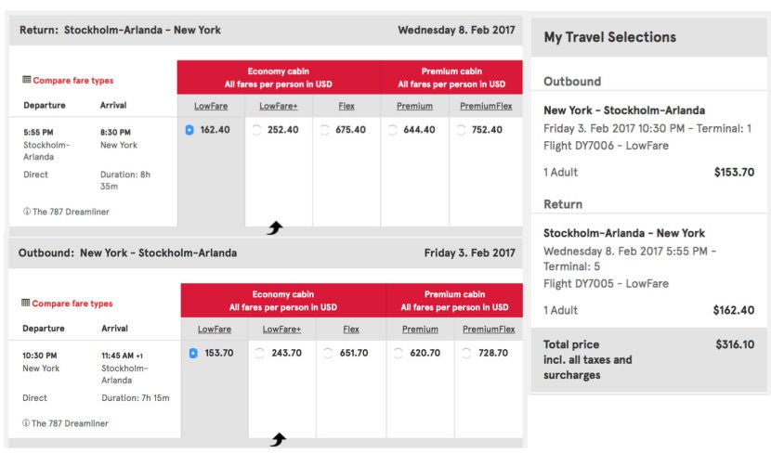Select the 252.40 LowFare+ return fare

[256, 130]
